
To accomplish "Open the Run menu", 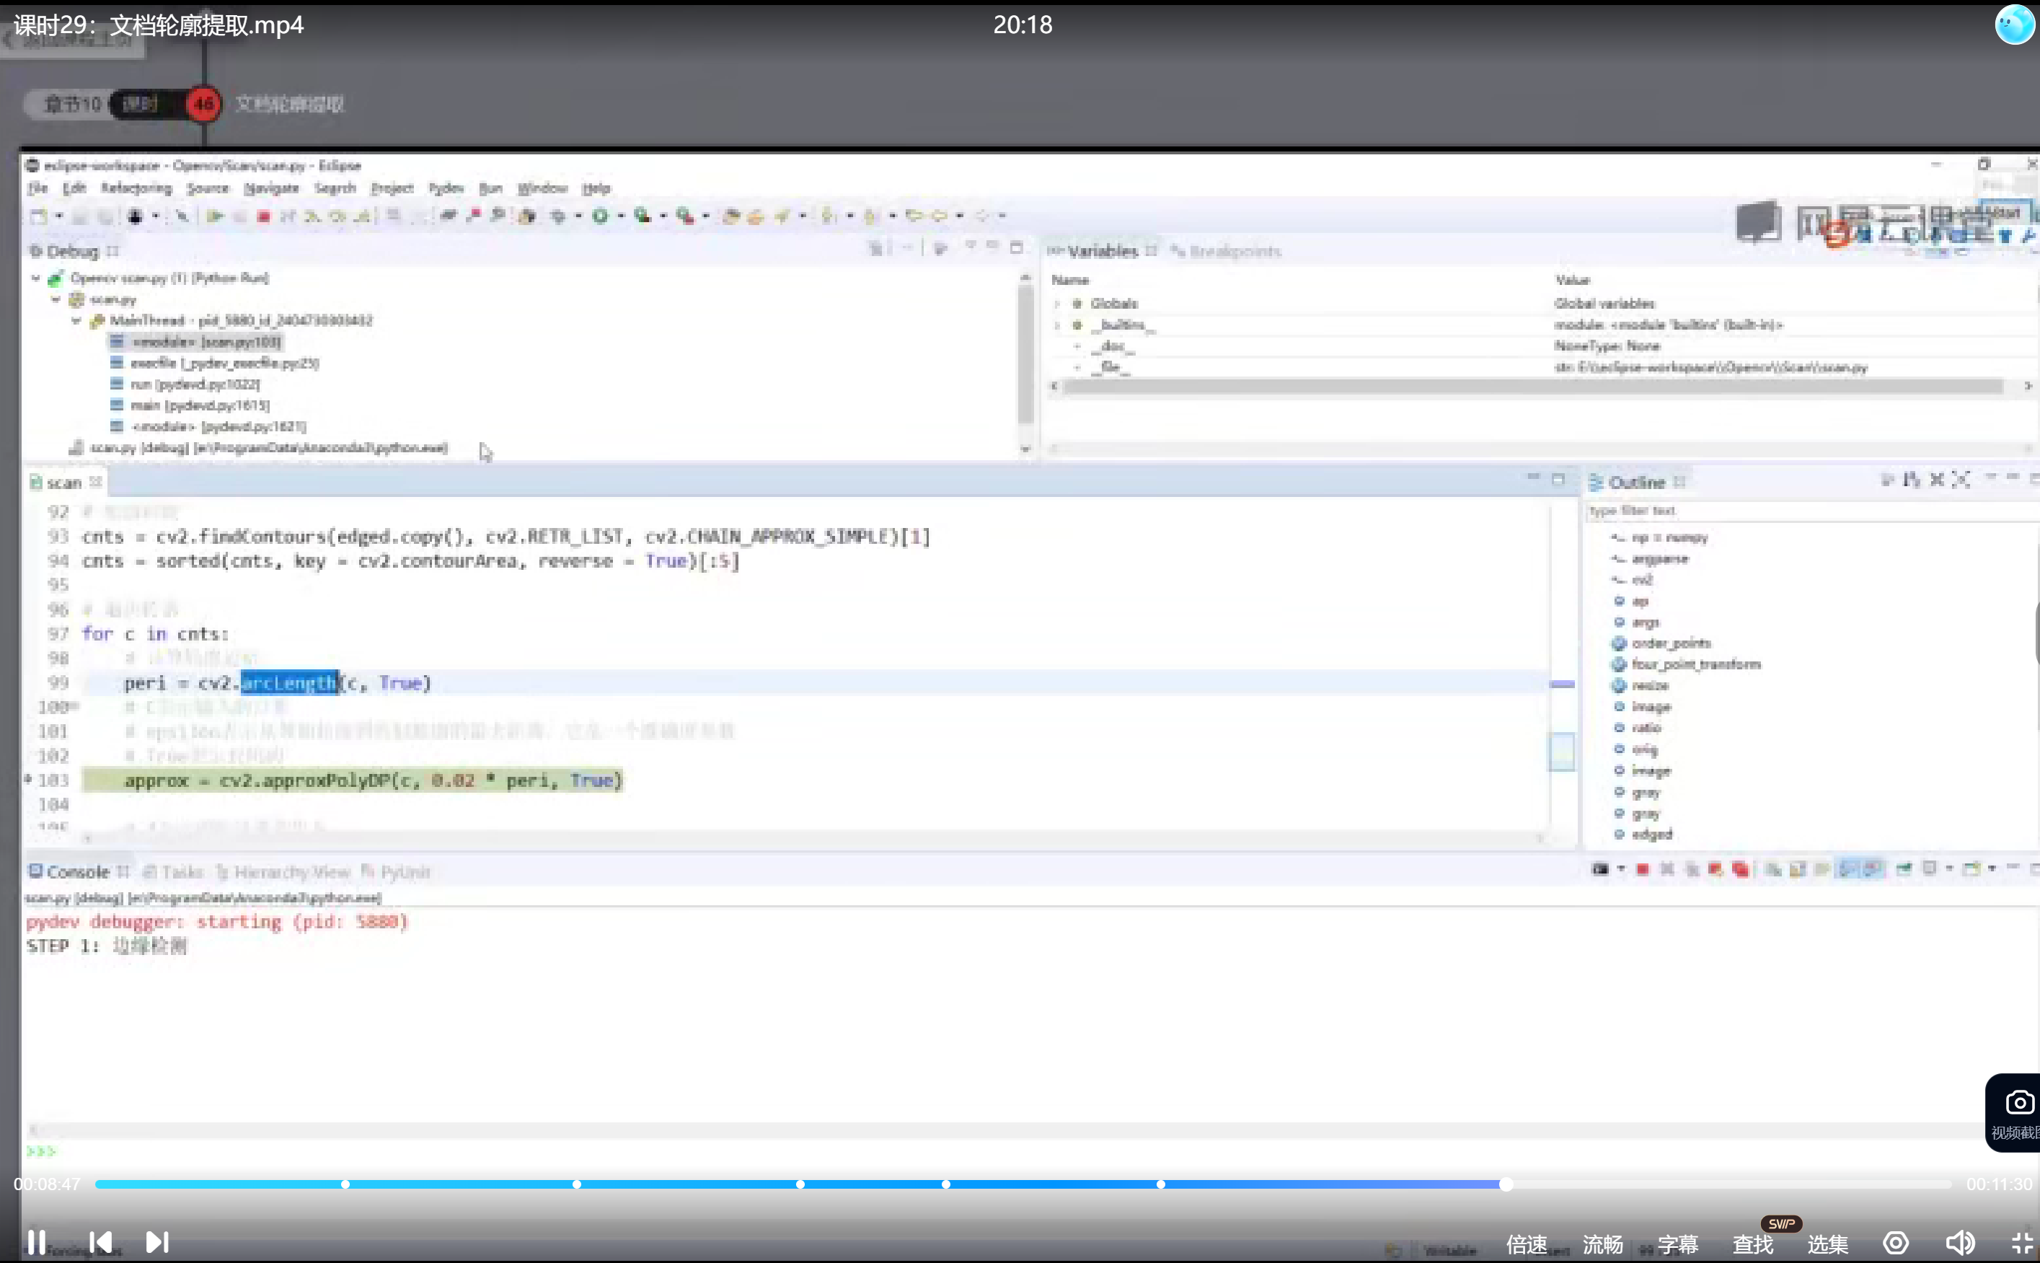I will (x=490, y=188).
